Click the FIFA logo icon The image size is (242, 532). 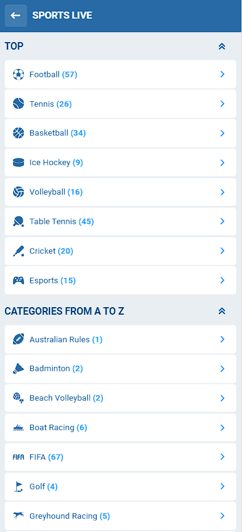click(x=18, y=457)
